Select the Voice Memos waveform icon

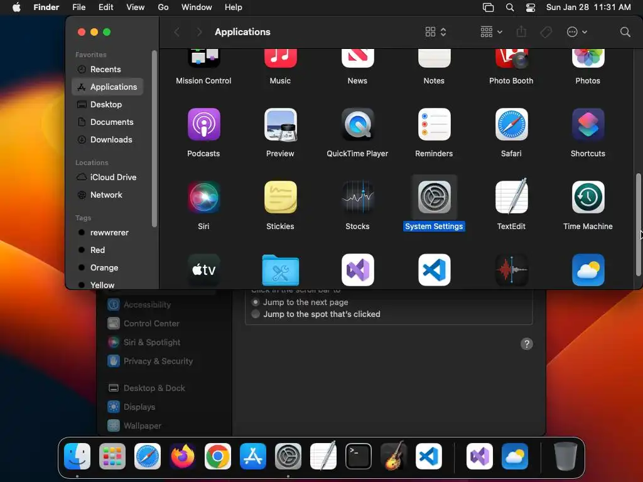coord(511,270)
